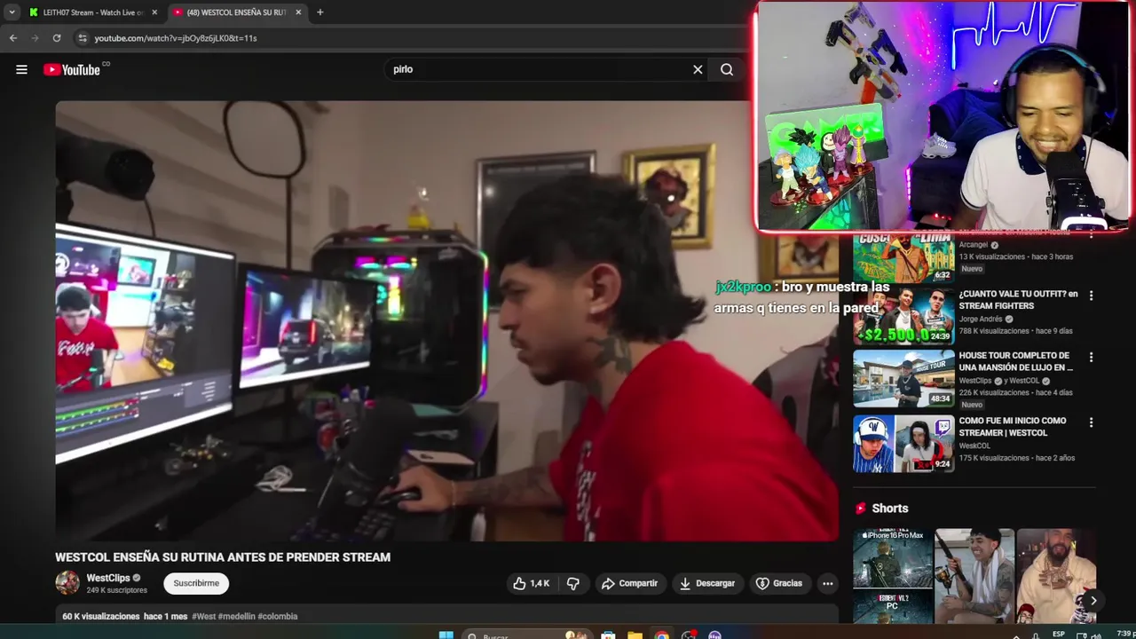Open ¿CUANTO VALE TU OUTFIT? video thumbnail

[x=903, y=315]
